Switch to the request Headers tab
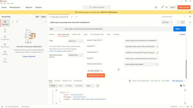Screen dimensions: 193x108 tap(76, 34)
